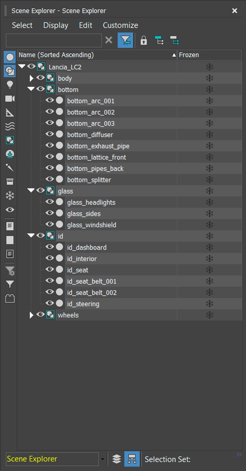This screenshot has width=246, height=471.
Task: Toggle the Display Space Warps wave icon
Action: [x=10, y=126]
